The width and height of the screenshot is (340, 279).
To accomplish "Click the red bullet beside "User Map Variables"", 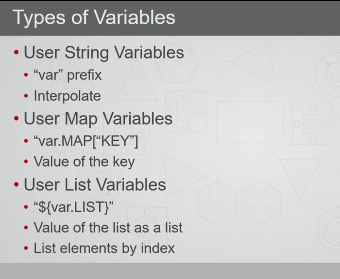I will click(16, 119).
